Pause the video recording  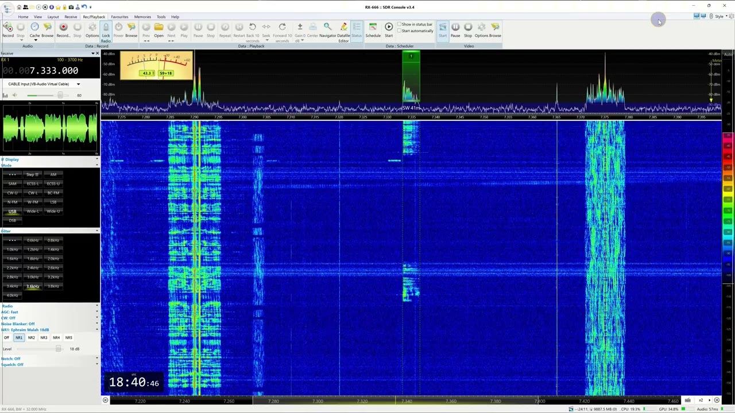coord(455,30)
